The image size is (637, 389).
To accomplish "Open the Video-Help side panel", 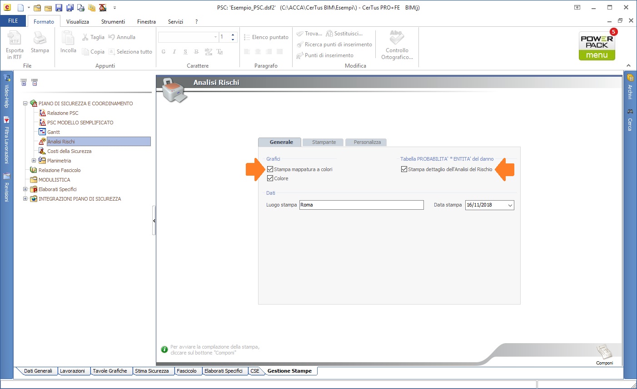I will 6,91.
